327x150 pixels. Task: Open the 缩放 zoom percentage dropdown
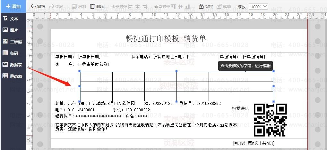click(258, 7)
